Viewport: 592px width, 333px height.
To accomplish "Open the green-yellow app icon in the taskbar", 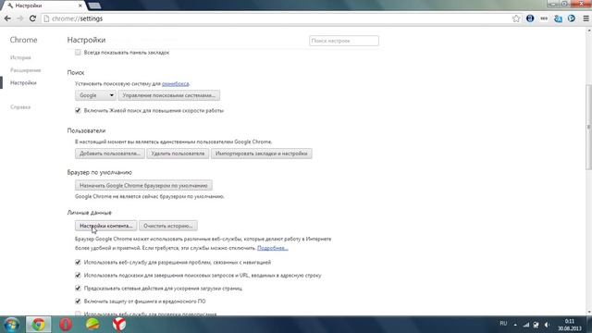I will tap(92, 325).
